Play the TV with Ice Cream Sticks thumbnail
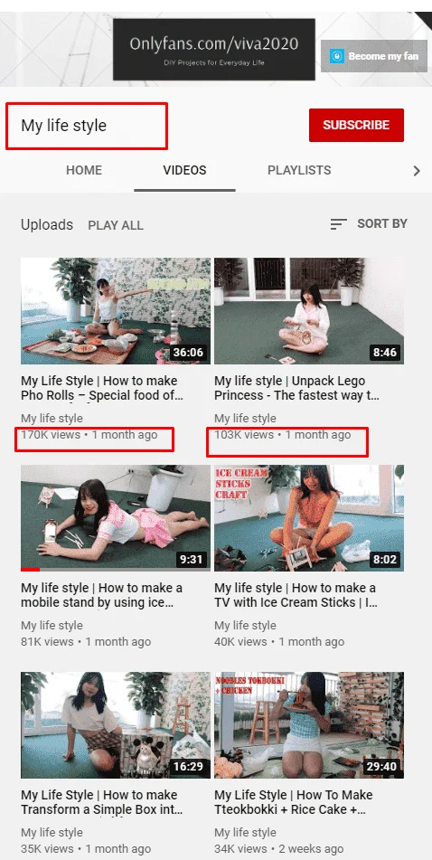This screenshot has height=860, width=432. (309, 518)
